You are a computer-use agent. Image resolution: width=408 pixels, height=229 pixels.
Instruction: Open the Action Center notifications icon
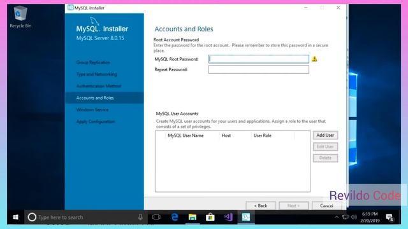click(x=390, y=218)
